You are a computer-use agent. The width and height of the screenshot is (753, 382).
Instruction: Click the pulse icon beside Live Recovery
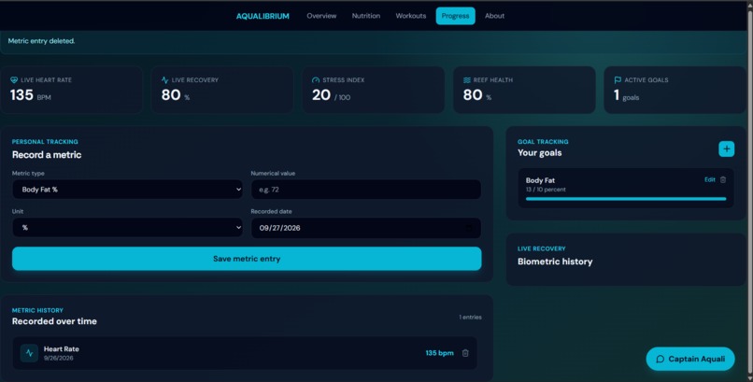point(164,80)
